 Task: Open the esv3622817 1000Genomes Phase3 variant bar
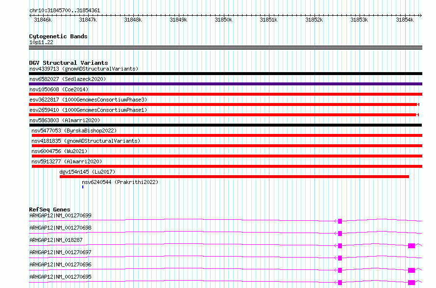(x=224, y=105)
